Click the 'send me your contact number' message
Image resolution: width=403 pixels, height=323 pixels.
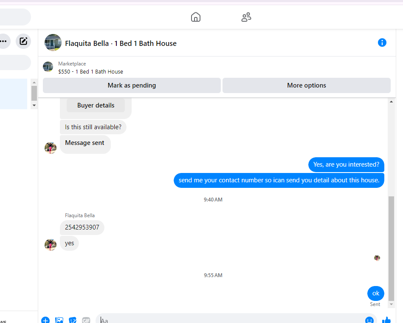pos(279,180)
